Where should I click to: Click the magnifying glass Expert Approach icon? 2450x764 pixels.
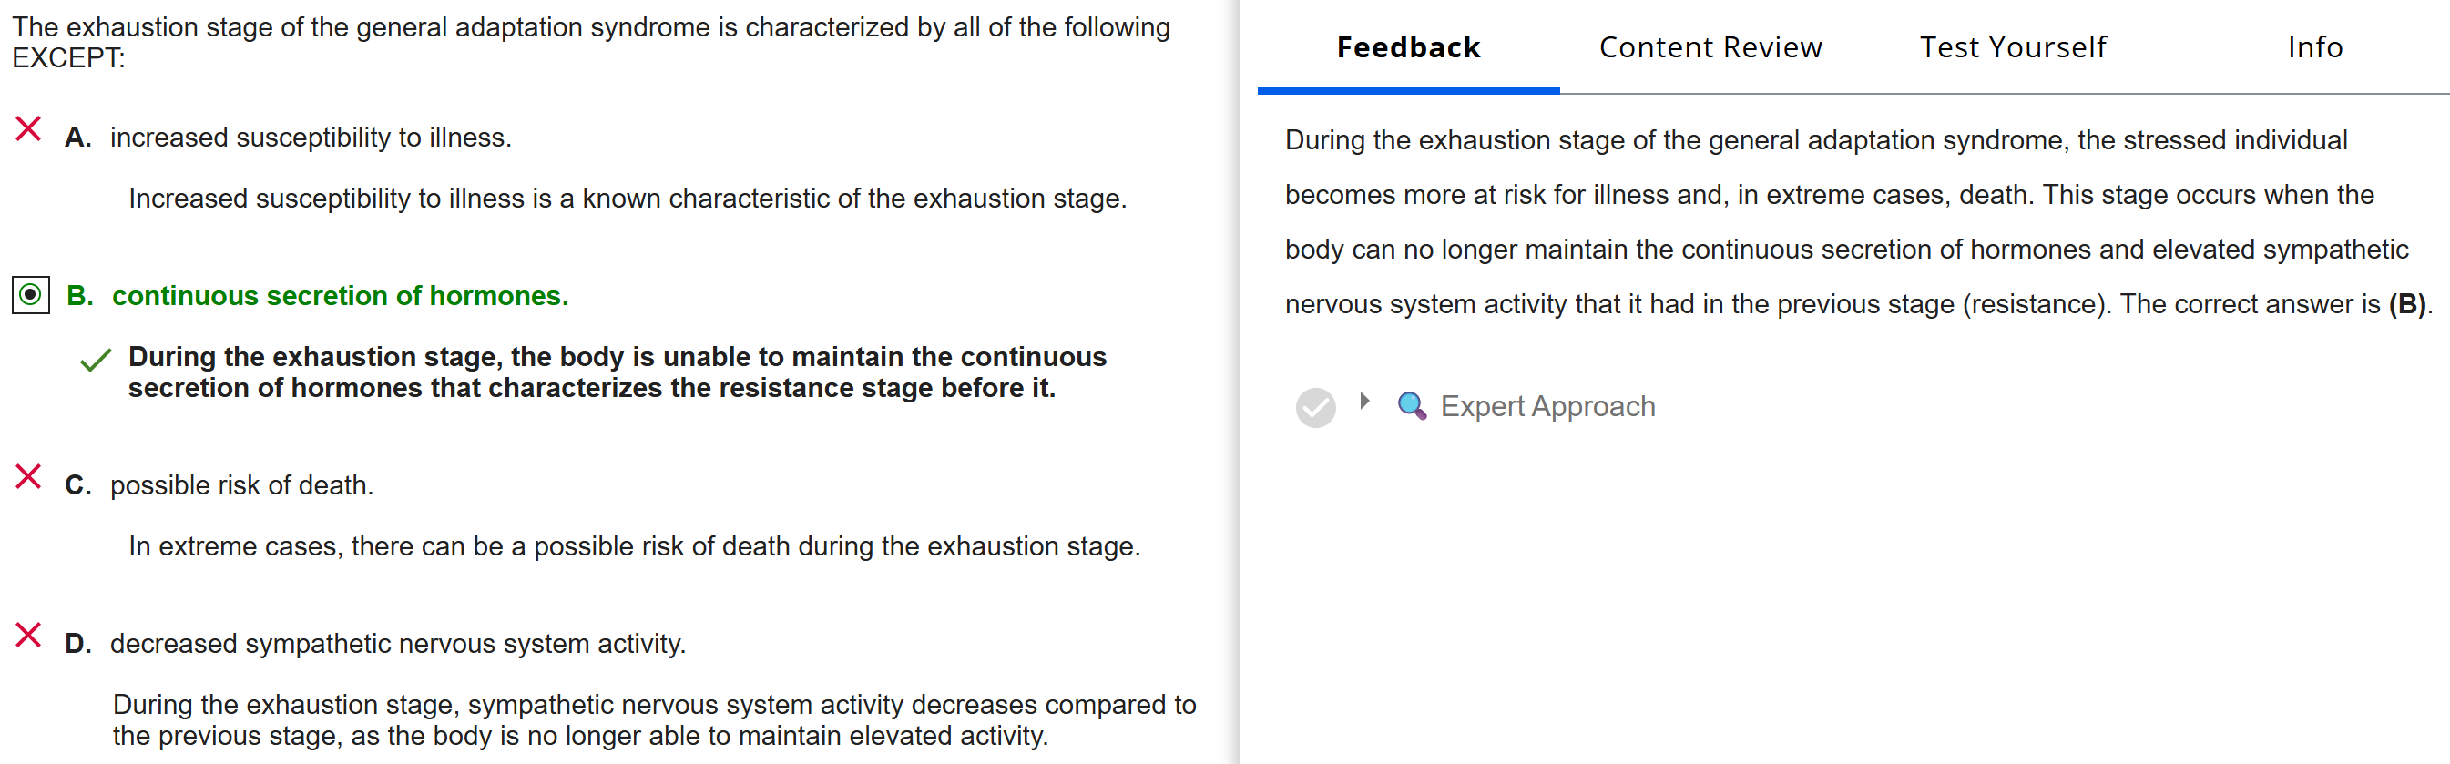point(1412,406)
